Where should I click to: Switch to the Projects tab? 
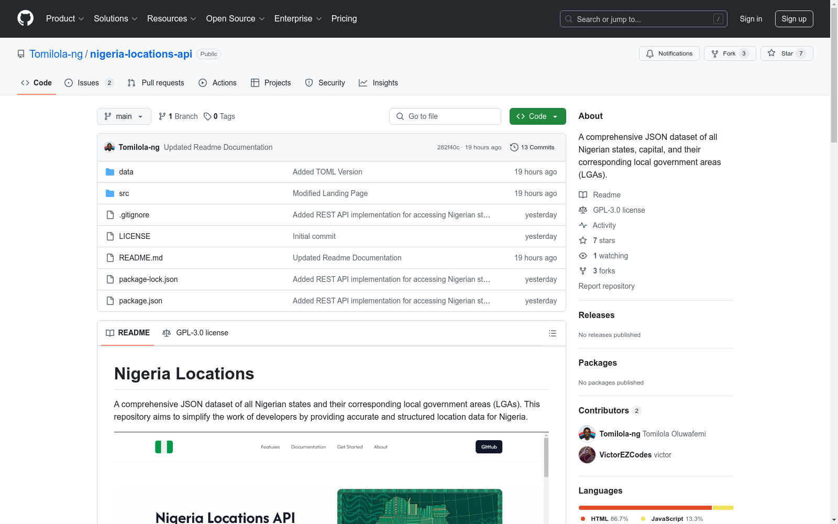(x=271, y=83)
